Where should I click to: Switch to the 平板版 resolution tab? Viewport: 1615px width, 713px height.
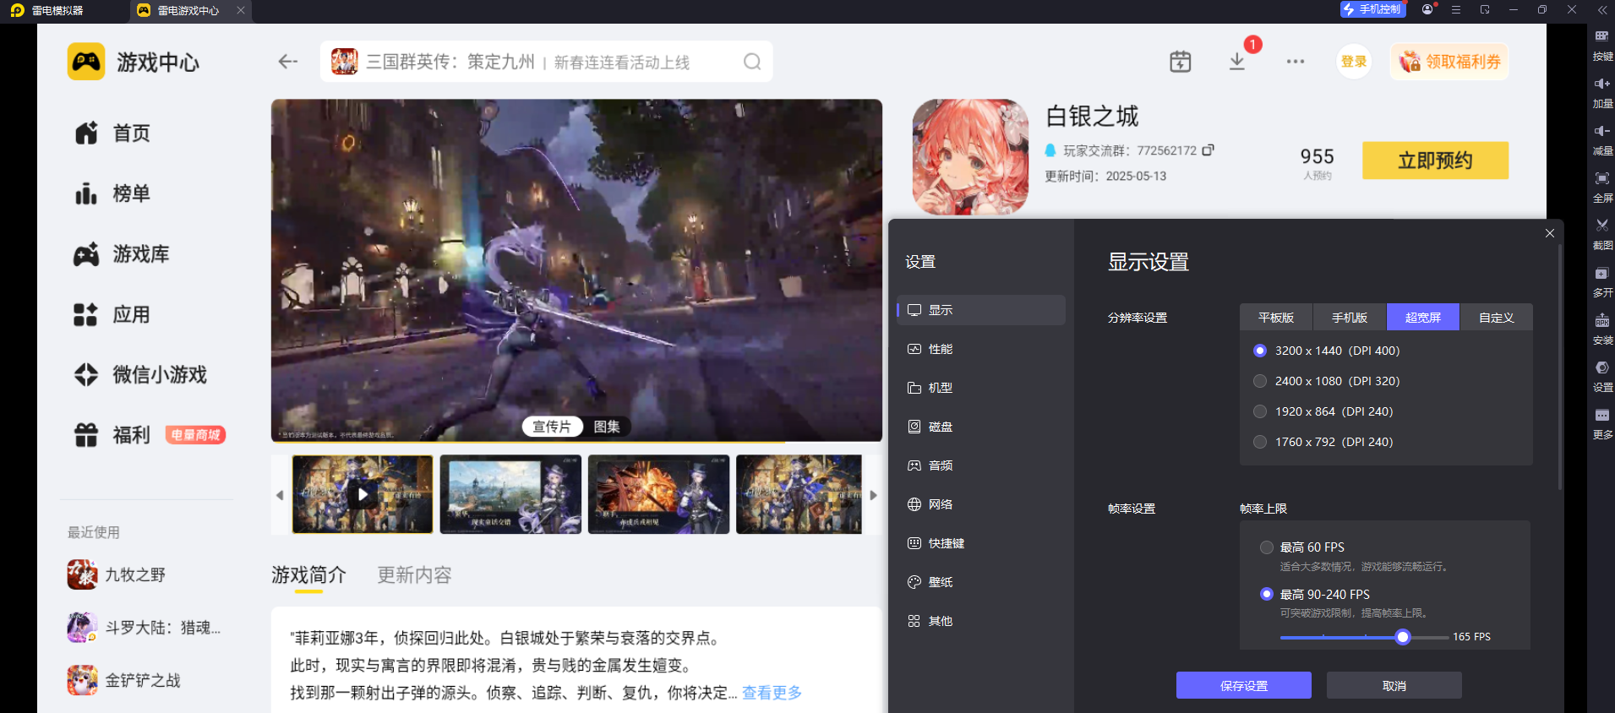pyautogui.click(x=1276, y=317)
